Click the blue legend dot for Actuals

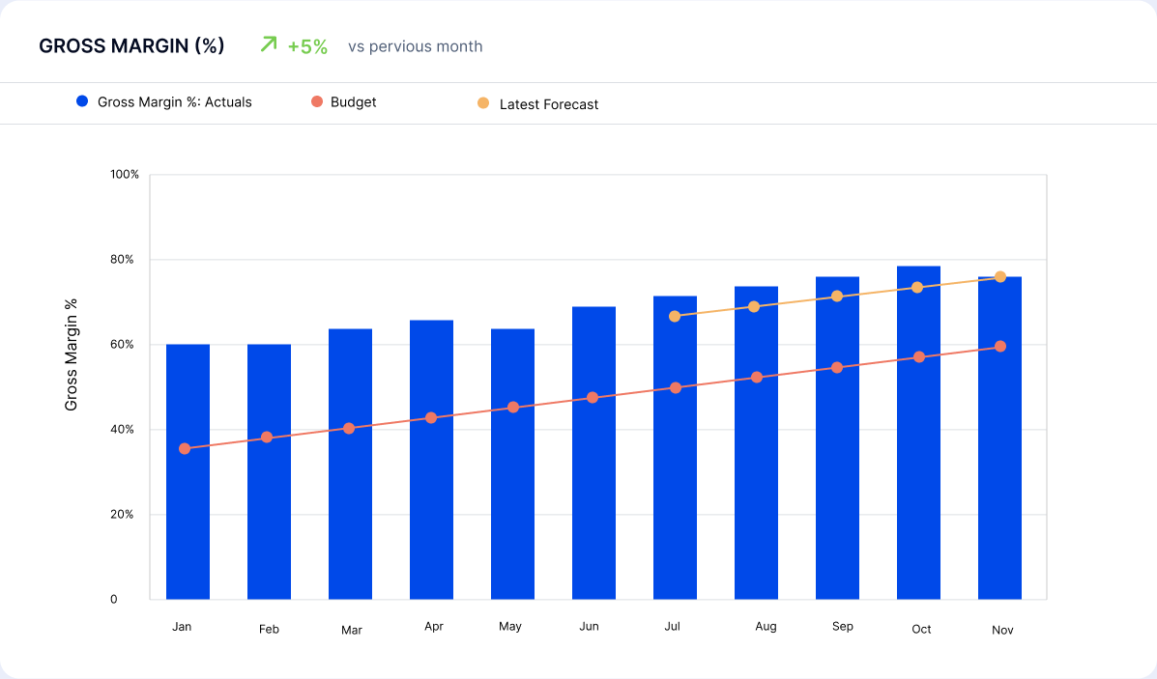tap(82, 101)
